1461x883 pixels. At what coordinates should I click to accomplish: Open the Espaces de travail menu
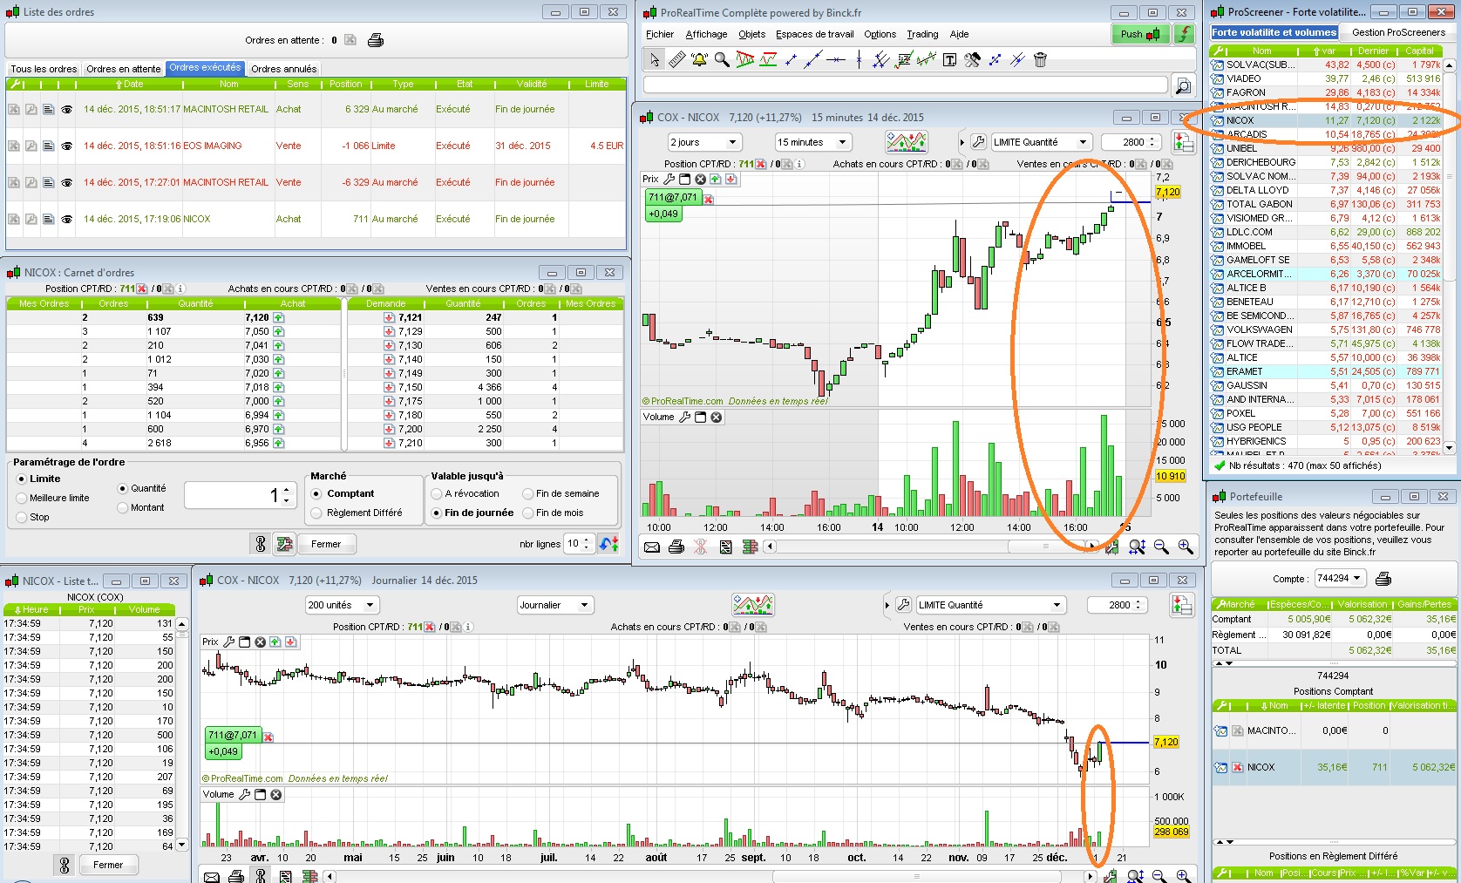(815, 34)
